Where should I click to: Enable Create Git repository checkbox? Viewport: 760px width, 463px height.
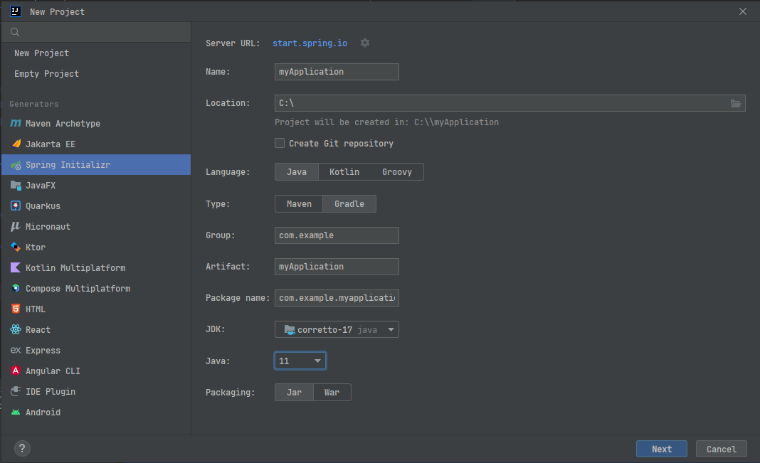click(280, 143)
